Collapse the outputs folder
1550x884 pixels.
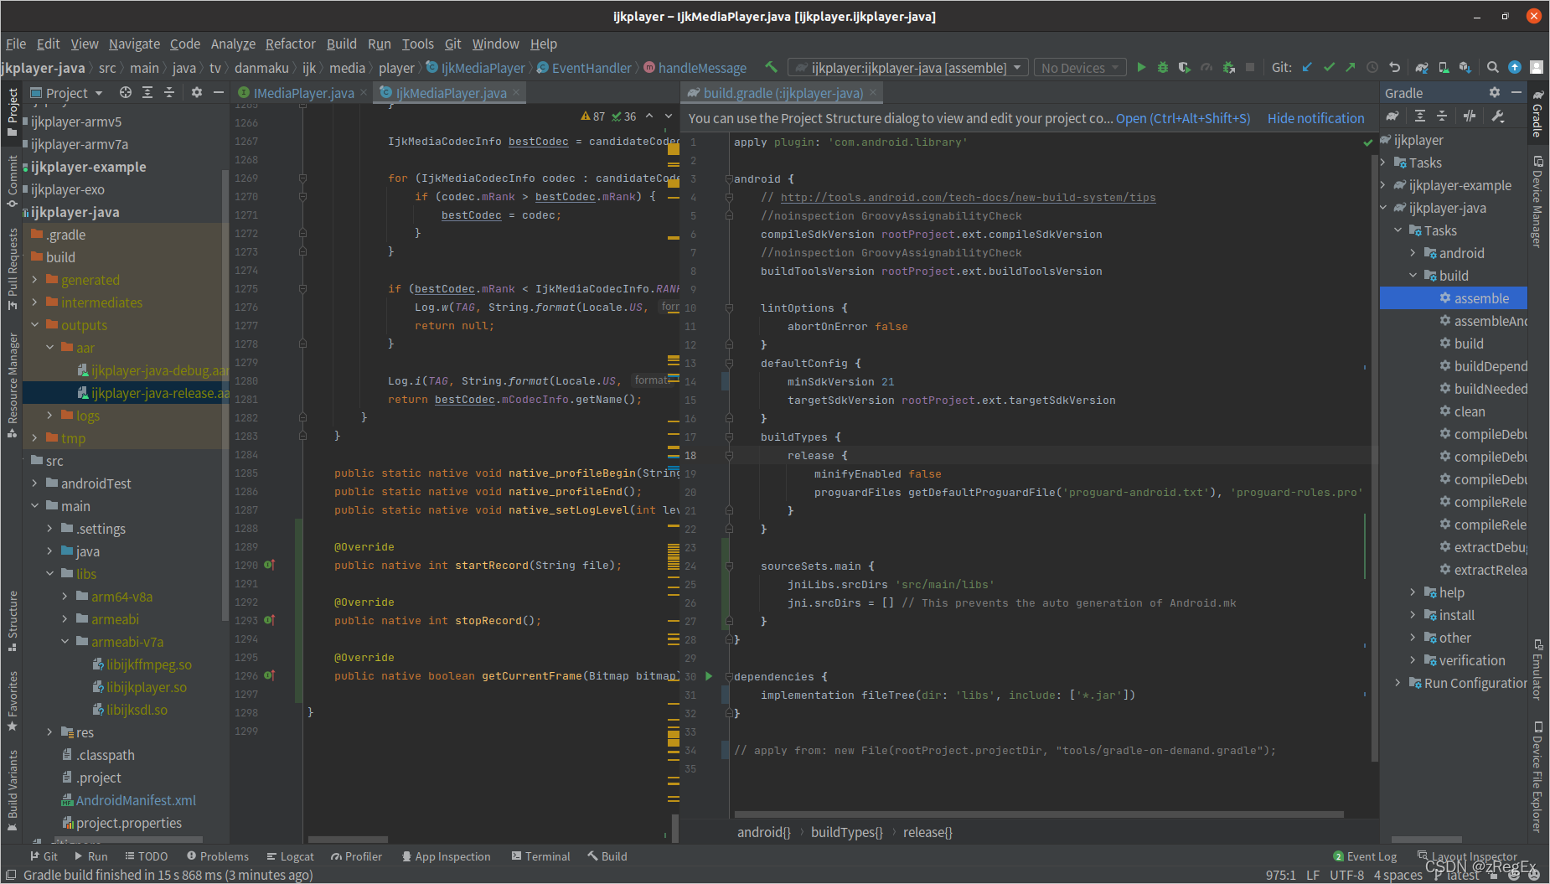point(35,325)
